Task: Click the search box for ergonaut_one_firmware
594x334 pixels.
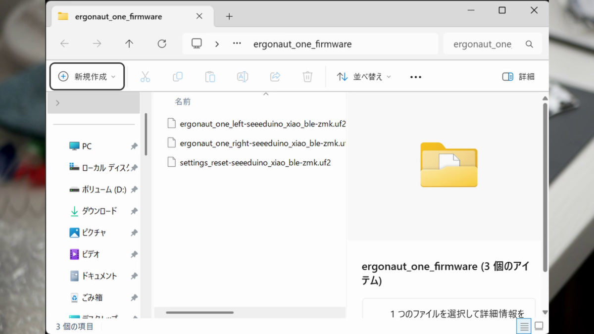Action: [483, 44]
